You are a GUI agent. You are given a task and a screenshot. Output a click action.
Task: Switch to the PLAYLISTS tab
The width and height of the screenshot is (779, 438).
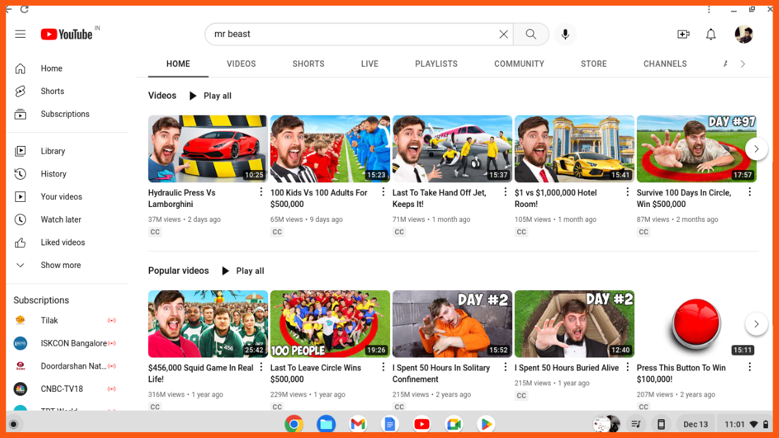pos(436,64)
